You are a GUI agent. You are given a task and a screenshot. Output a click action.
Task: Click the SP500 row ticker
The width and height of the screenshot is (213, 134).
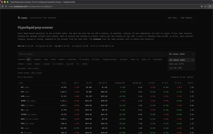coord(23,101)
